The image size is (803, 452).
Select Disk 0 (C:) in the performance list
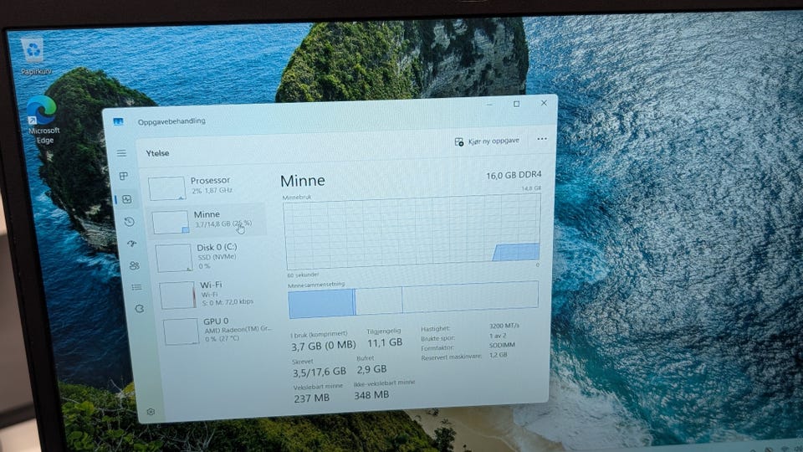(211, 256)
